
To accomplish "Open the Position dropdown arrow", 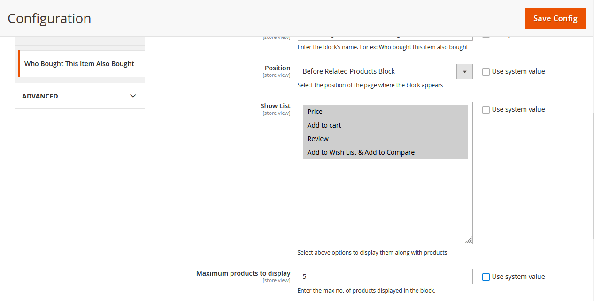I will (464, 71).
